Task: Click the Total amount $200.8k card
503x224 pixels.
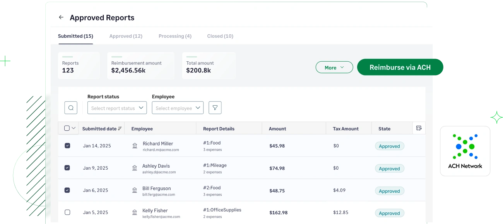Action: [x=209, y=66]
